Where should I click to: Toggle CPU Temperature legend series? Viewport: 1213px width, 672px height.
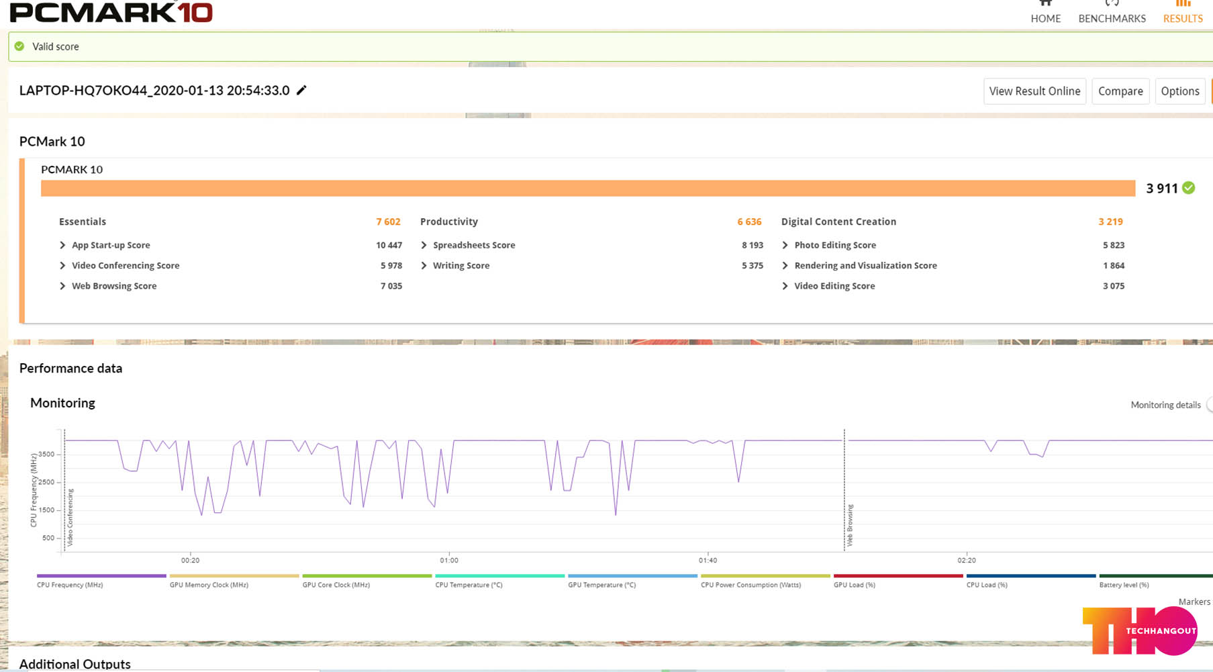point(500,581)
